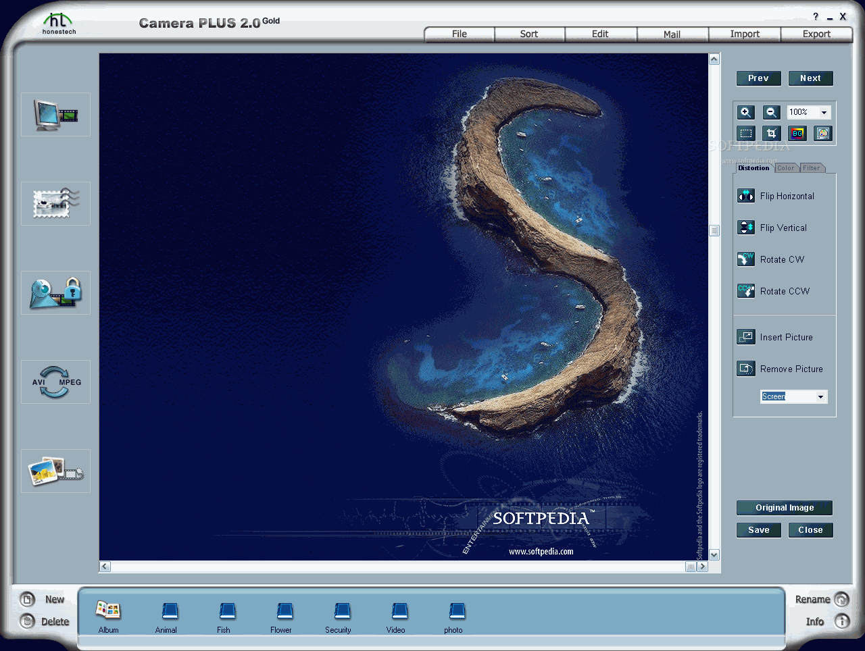This screenshot has height=651, width=865.
Task: Click the Rotate CW icon
Action: point(746,259)
